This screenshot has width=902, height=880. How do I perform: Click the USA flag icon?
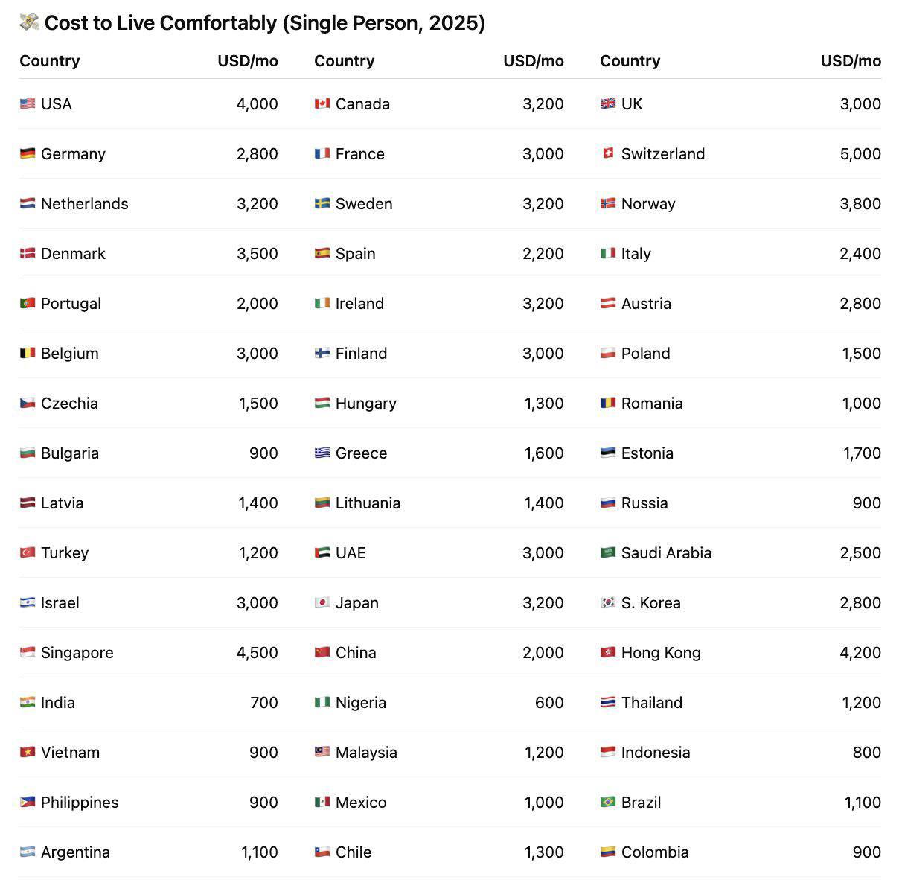tap(28, 103)
